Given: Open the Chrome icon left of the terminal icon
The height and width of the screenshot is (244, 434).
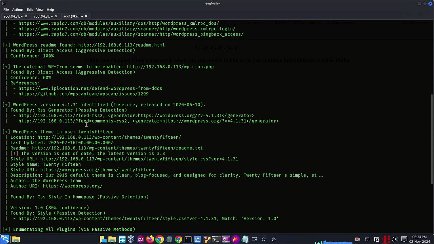Looking at the screenshot, I should 178,239.
